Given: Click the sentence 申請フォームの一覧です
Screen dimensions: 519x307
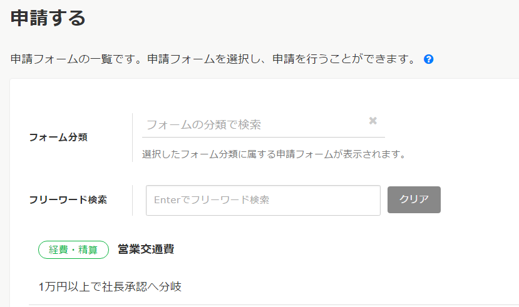Looking at the screenshot, I should 78,59.
